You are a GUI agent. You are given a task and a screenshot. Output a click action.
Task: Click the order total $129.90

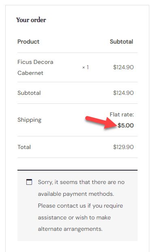[x=123, y=147]
